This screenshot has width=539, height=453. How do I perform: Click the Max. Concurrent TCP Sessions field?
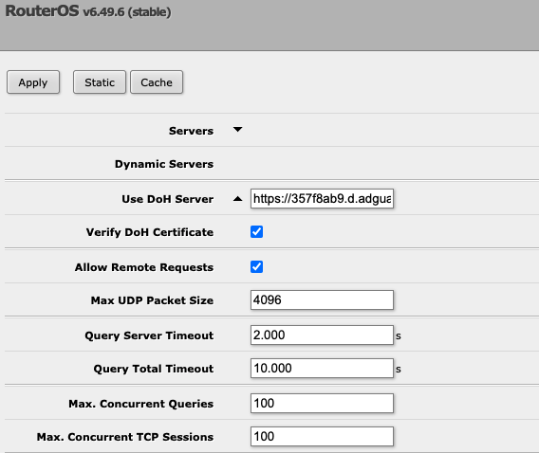pos(322,437)
